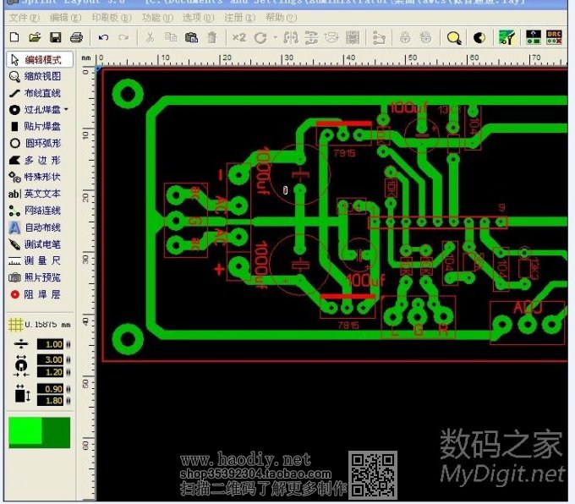Screen dimensions: 575x504
Task: Open a file with the folder icon
Action: 35,37
